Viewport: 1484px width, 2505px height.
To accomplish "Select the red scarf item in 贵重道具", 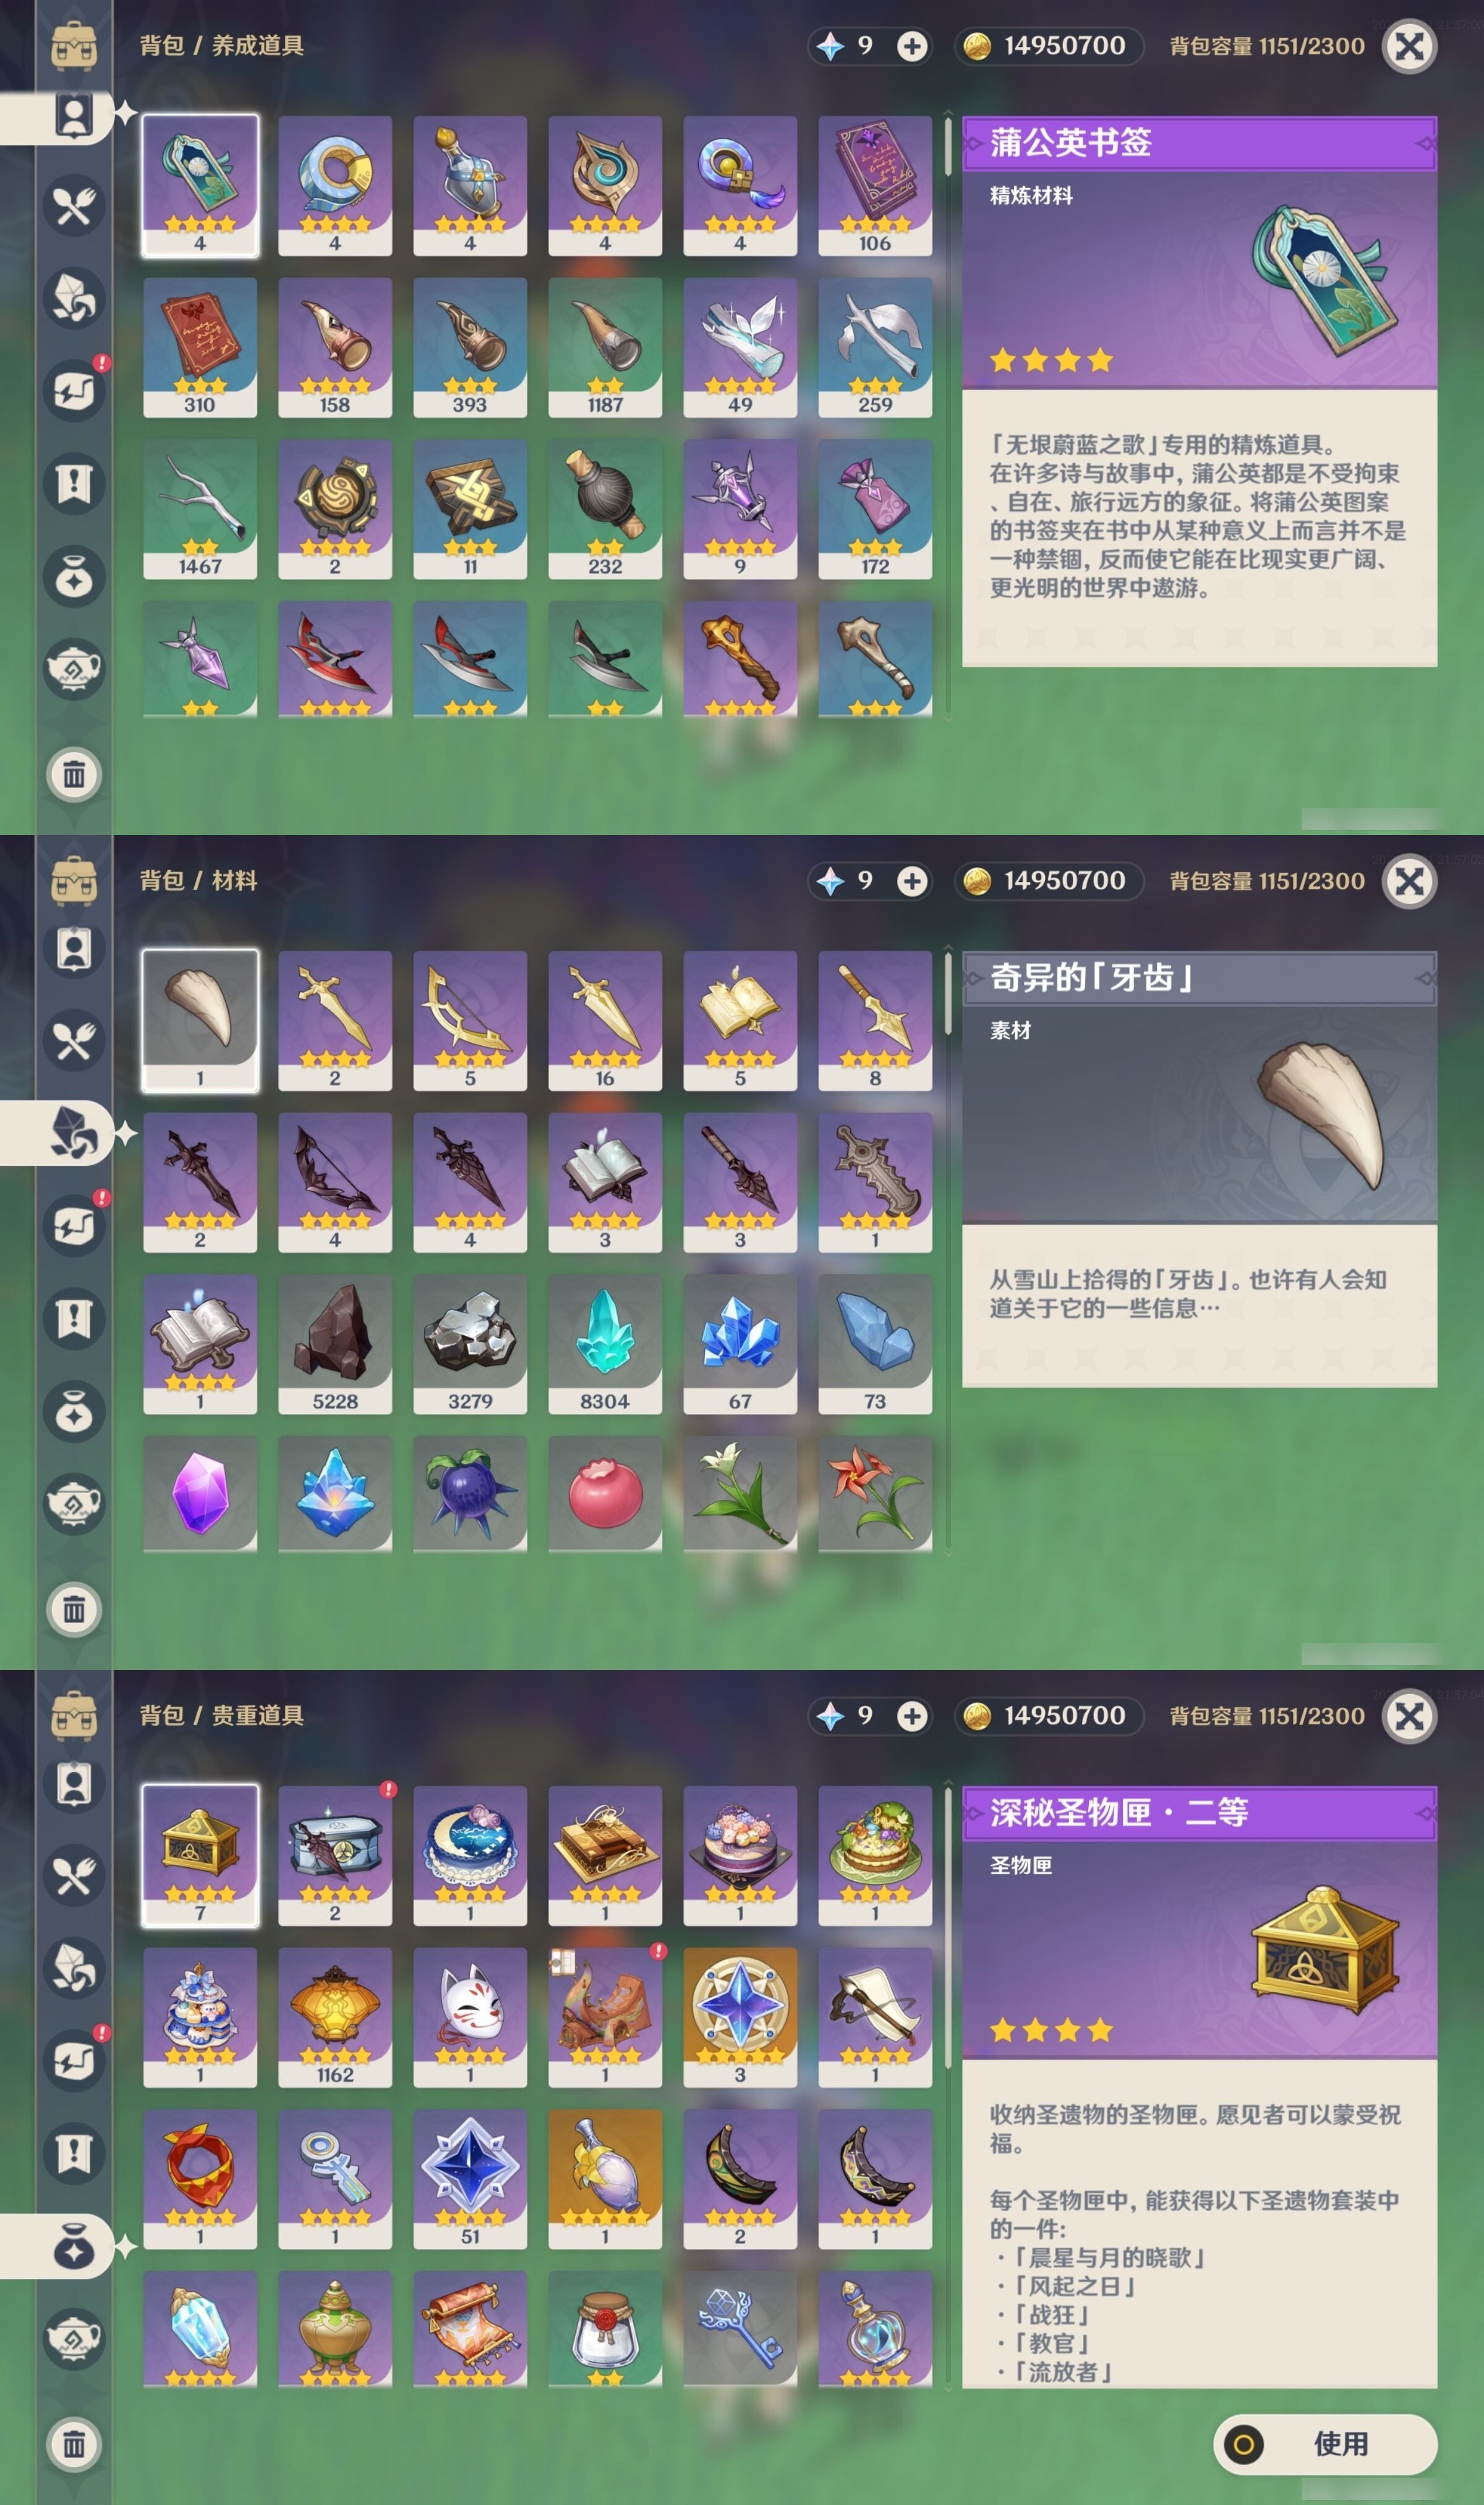I will [x=199, y=2179].
